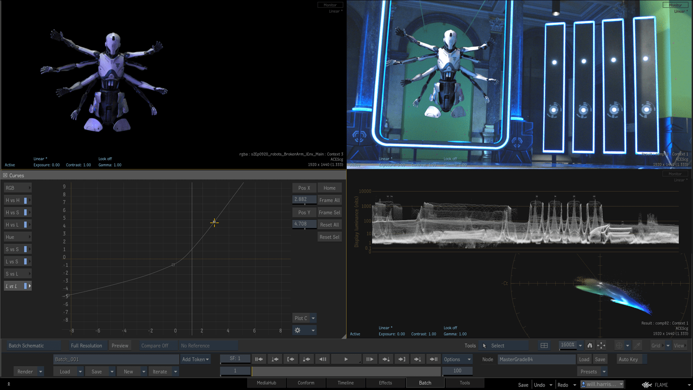This screenshot has height=390, width=693.
Task: Jump to the last frame
Action: tap(434, 359)
